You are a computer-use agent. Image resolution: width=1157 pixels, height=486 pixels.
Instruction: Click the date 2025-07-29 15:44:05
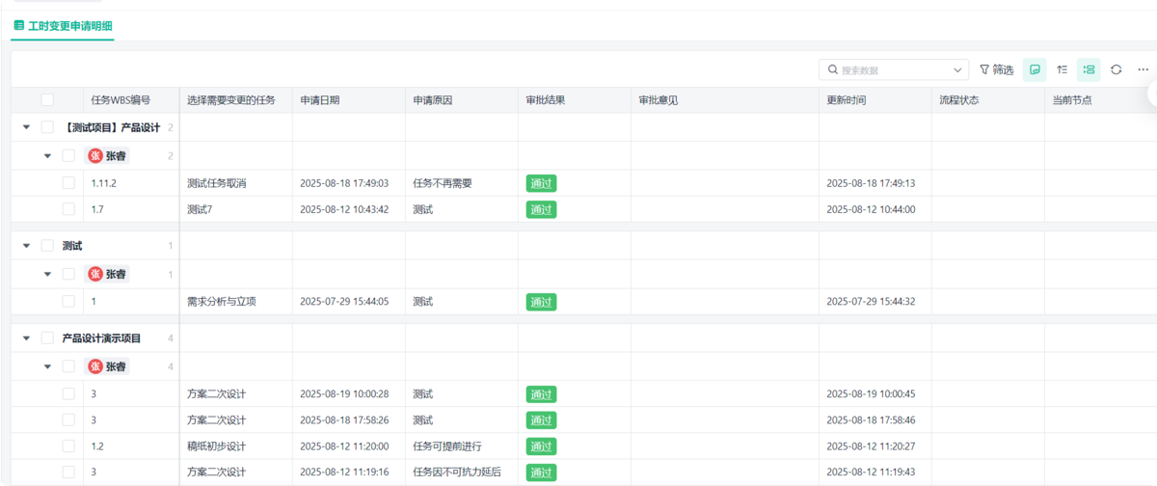[x=344, y=302]
